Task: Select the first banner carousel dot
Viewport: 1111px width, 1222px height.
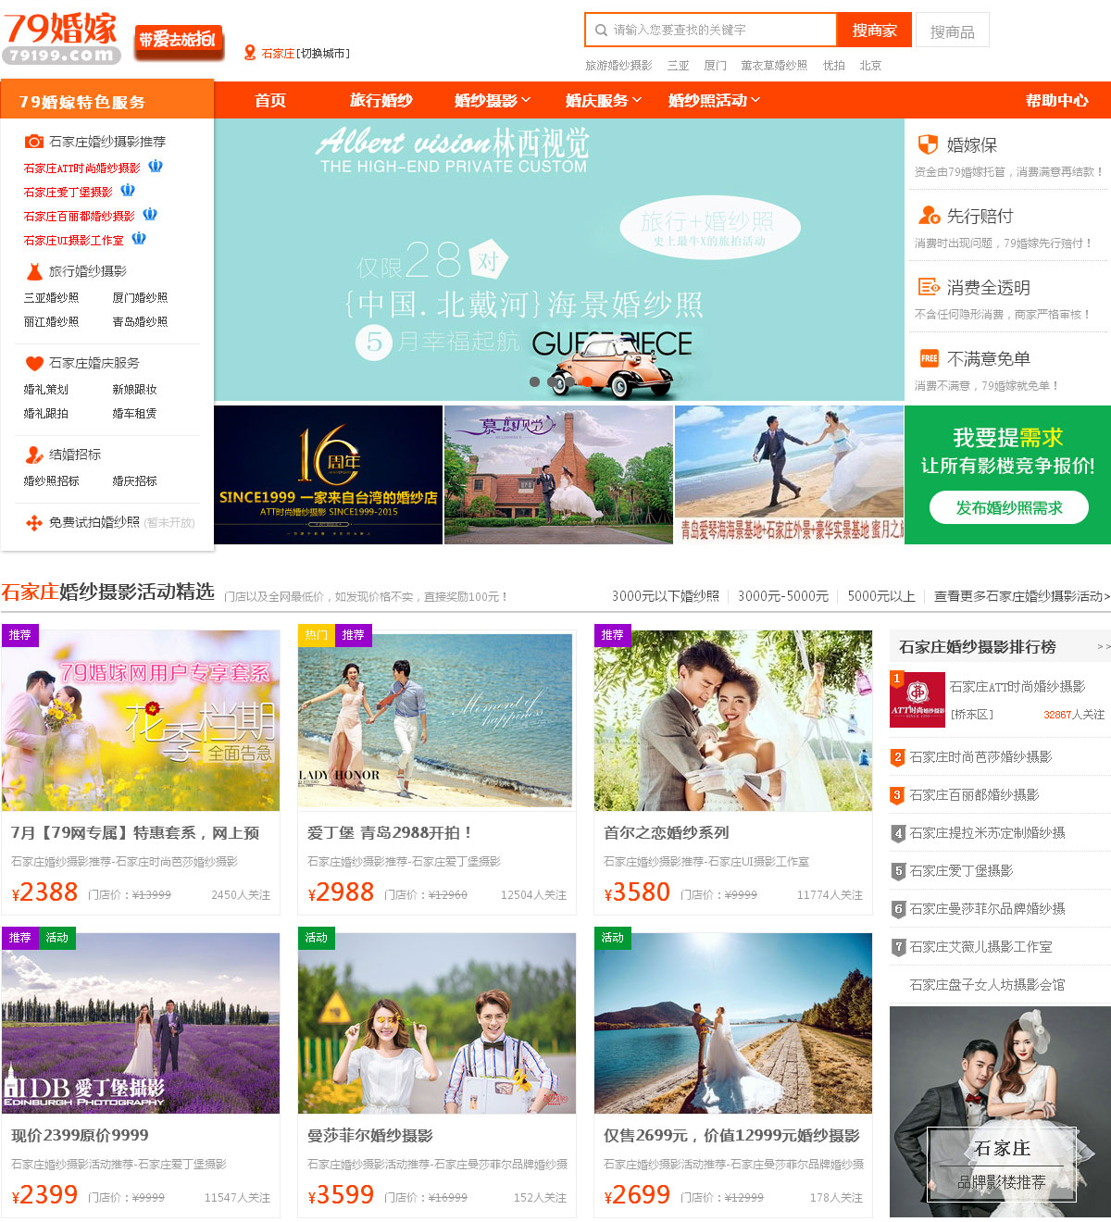Action: (534, 381)
